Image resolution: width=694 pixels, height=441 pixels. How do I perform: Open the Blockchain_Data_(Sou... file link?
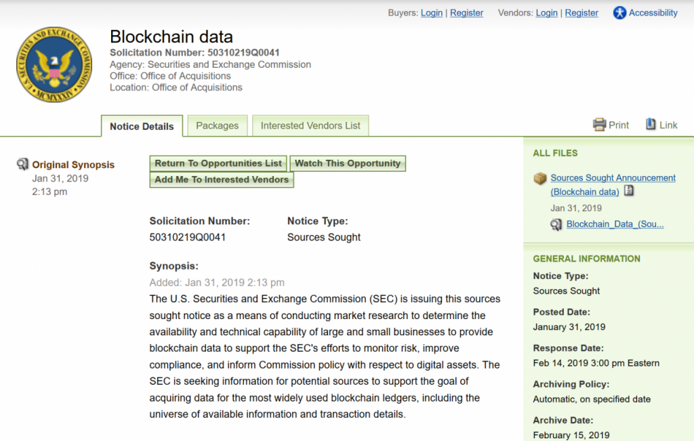tap(615, 224)
